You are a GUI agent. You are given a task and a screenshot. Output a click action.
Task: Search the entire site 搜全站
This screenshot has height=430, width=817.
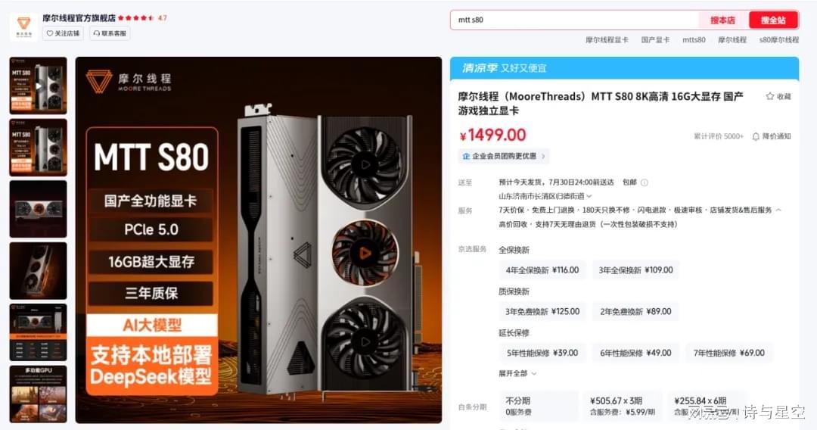[x=773, y=20]
